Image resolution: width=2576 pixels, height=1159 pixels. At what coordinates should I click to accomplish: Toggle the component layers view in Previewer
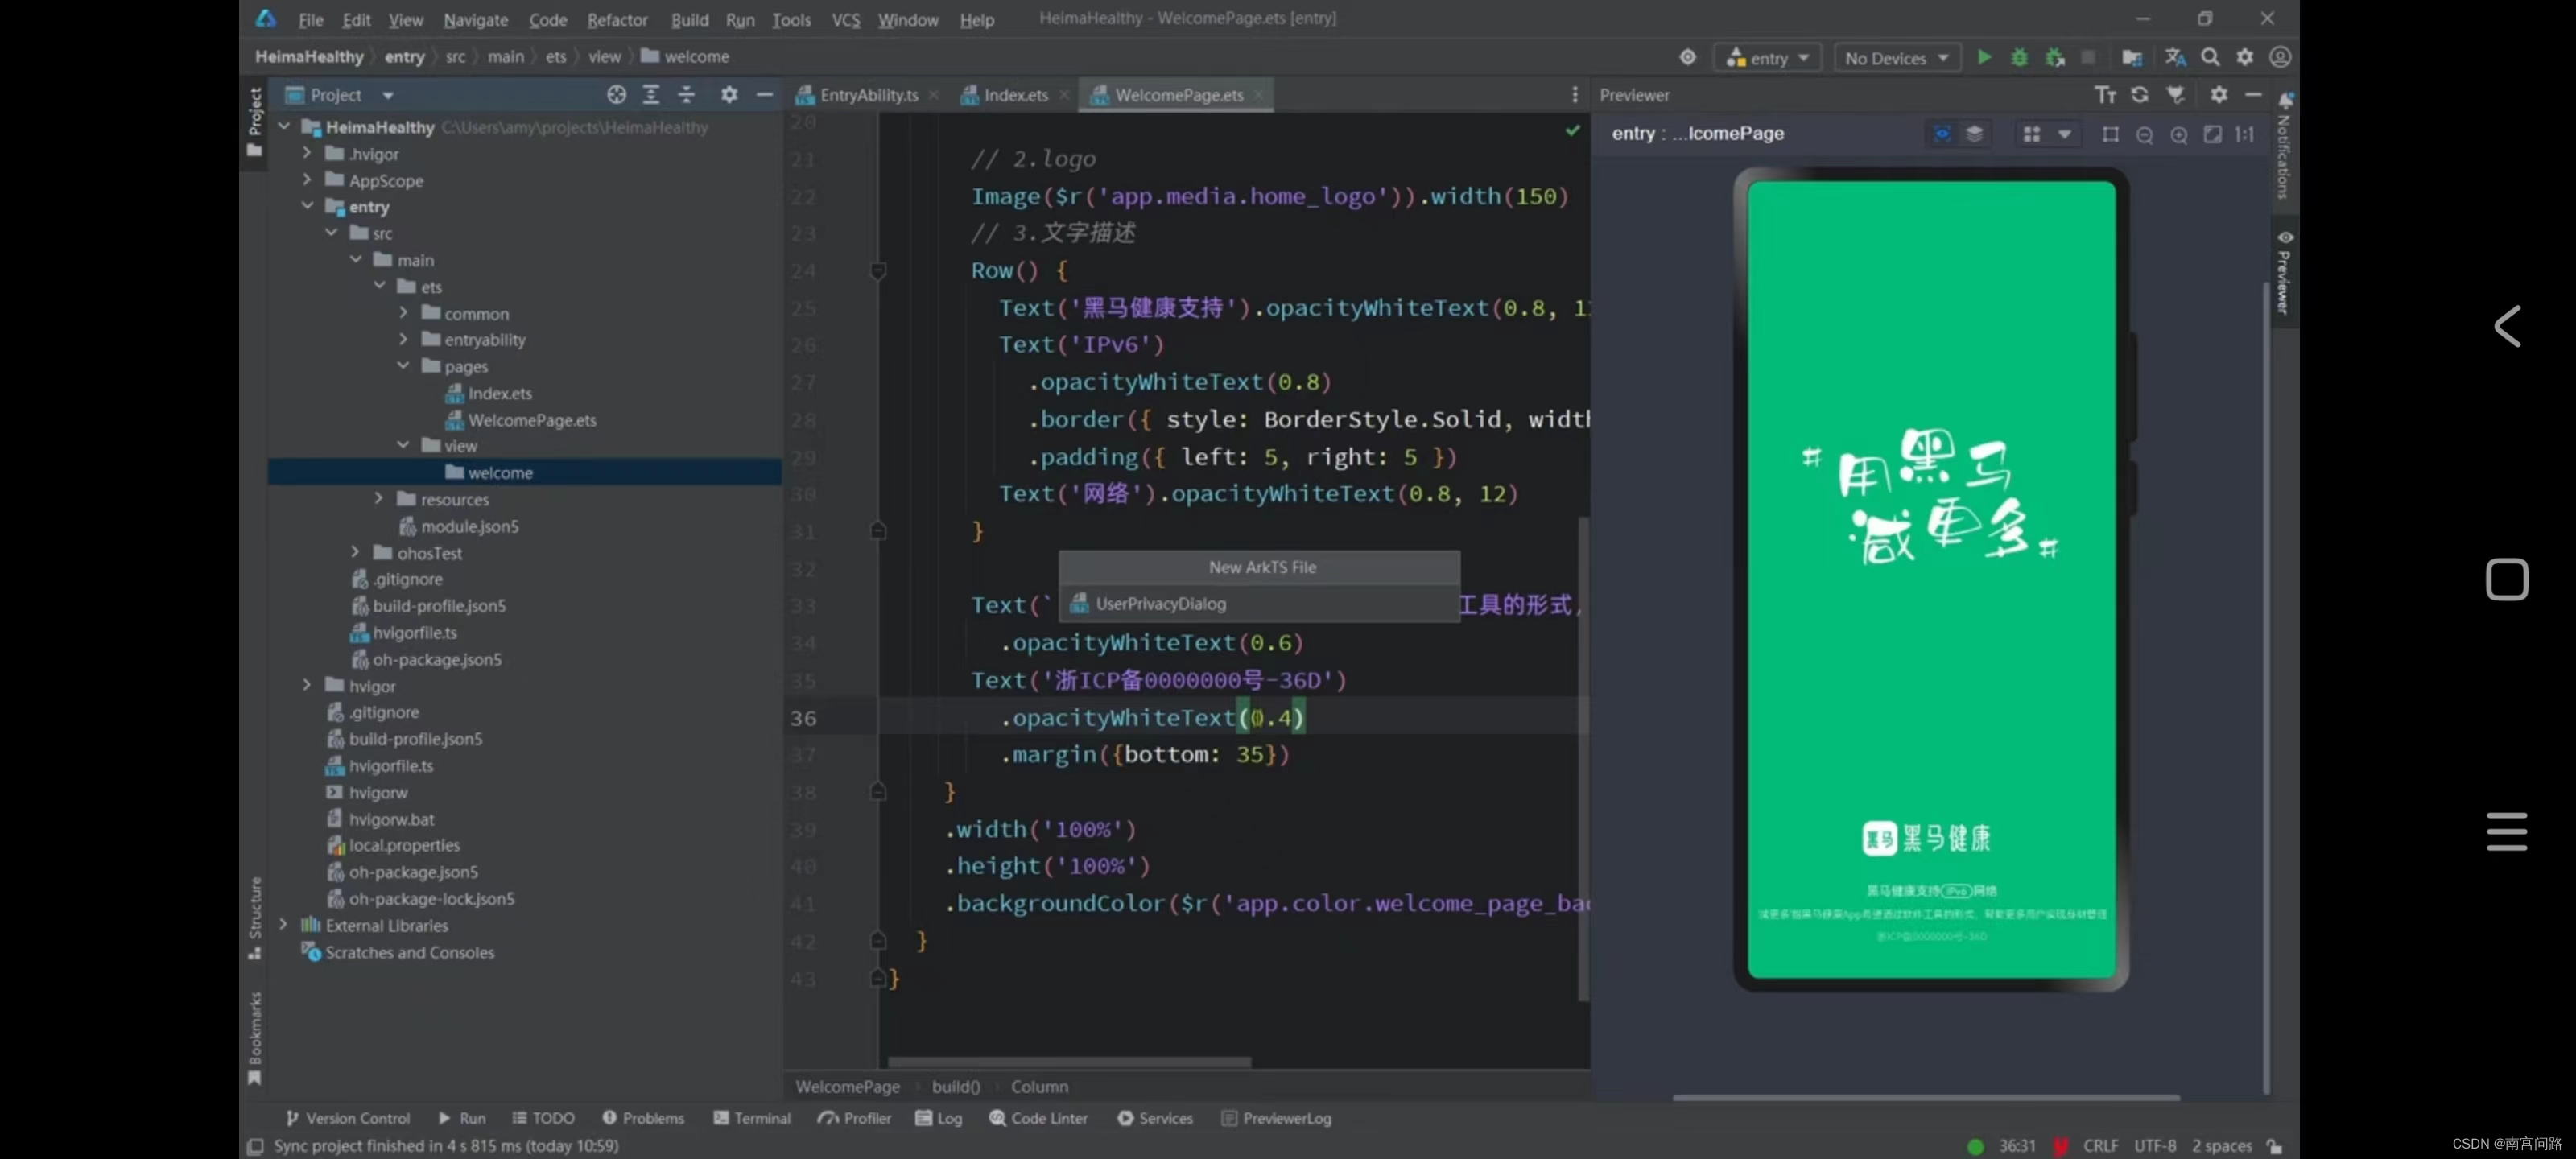(1974, 133)
